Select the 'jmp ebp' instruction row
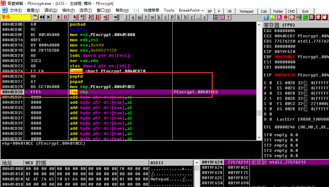Viewport: 329px width, 187px height. [98, 92]
